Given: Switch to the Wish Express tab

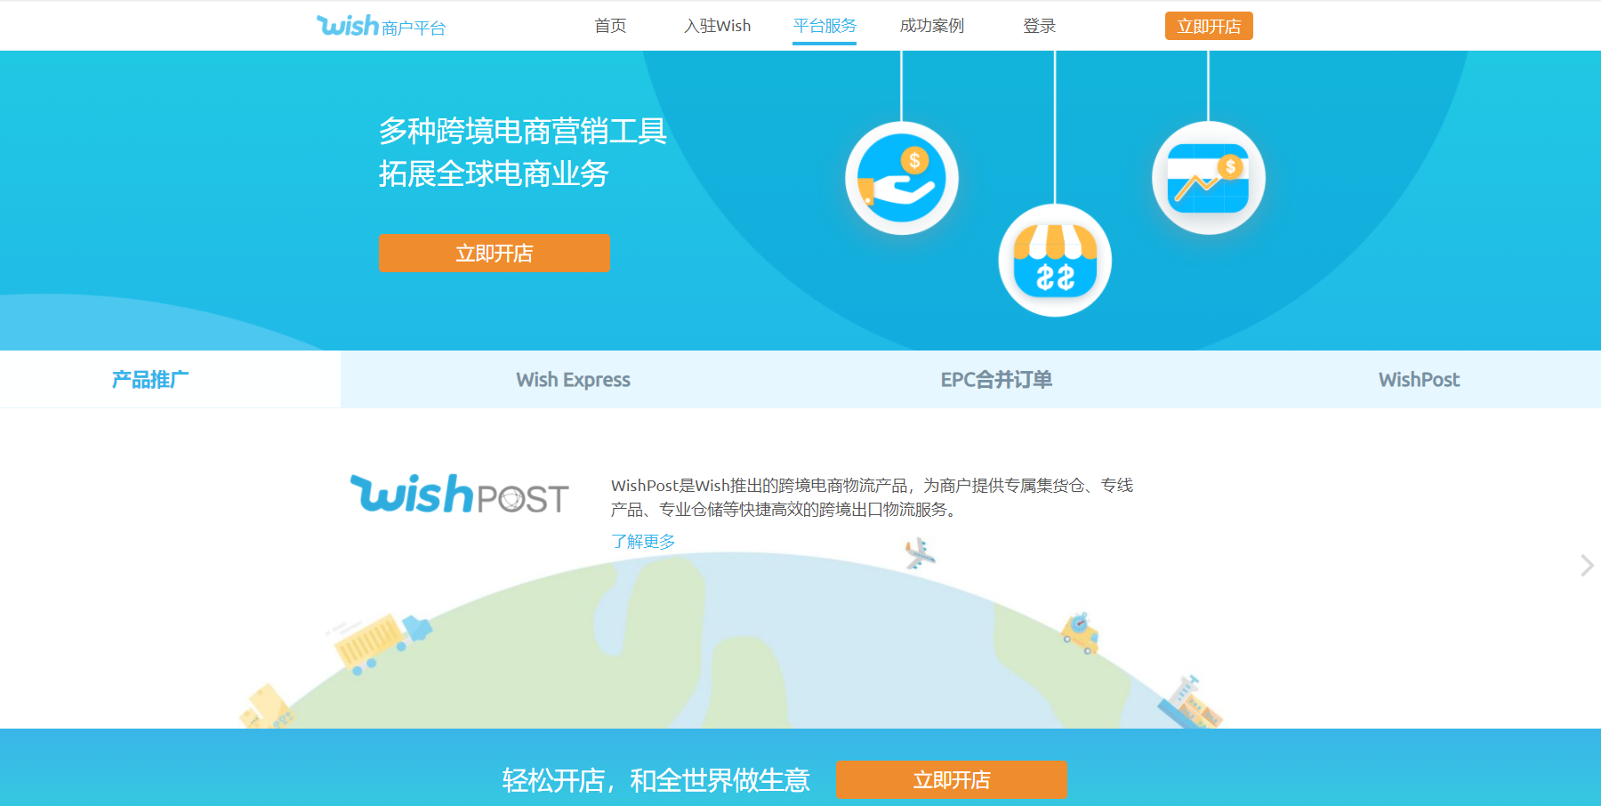Looking at the screenshot, I should click(573, 380).
